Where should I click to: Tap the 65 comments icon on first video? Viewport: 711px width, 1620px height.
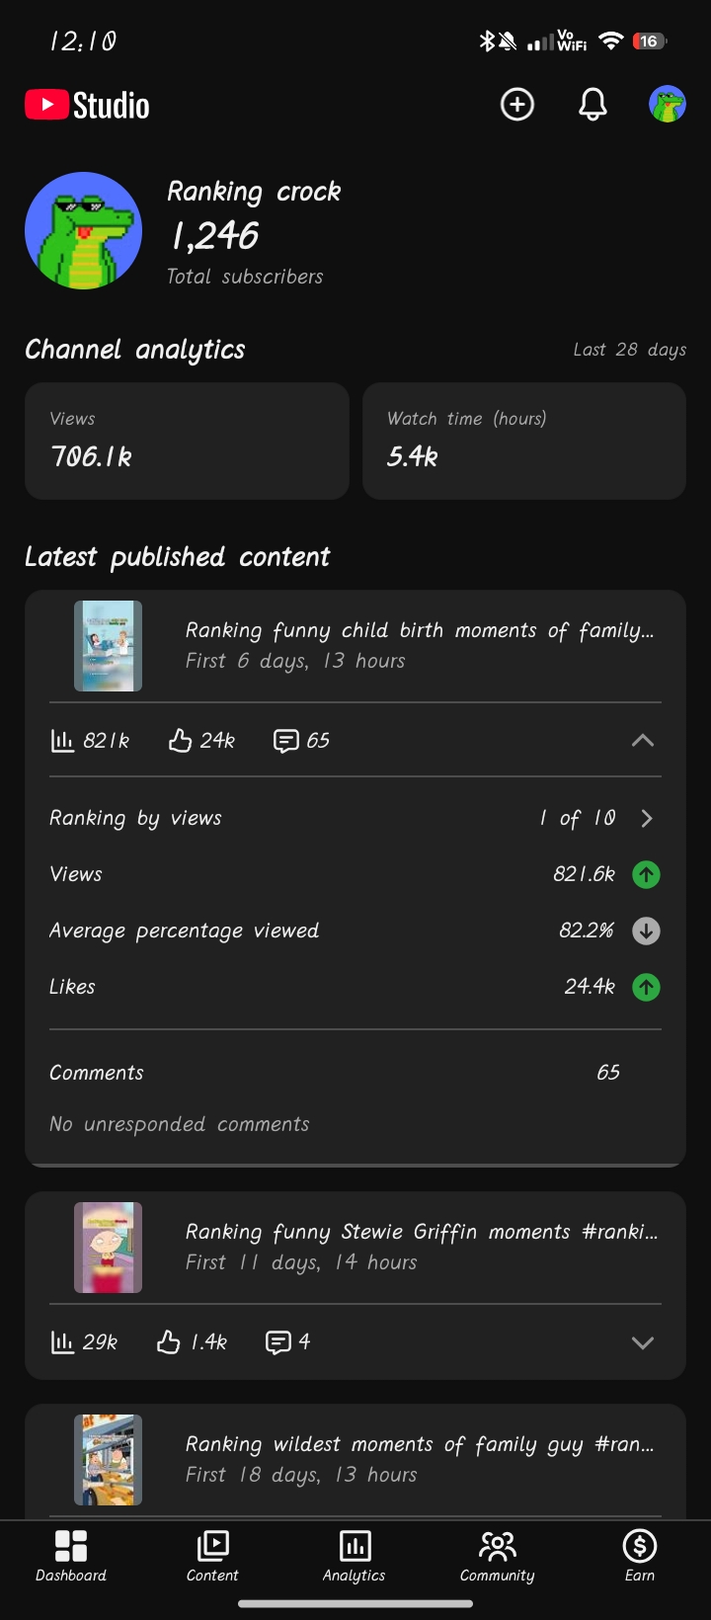pos(285,741)
